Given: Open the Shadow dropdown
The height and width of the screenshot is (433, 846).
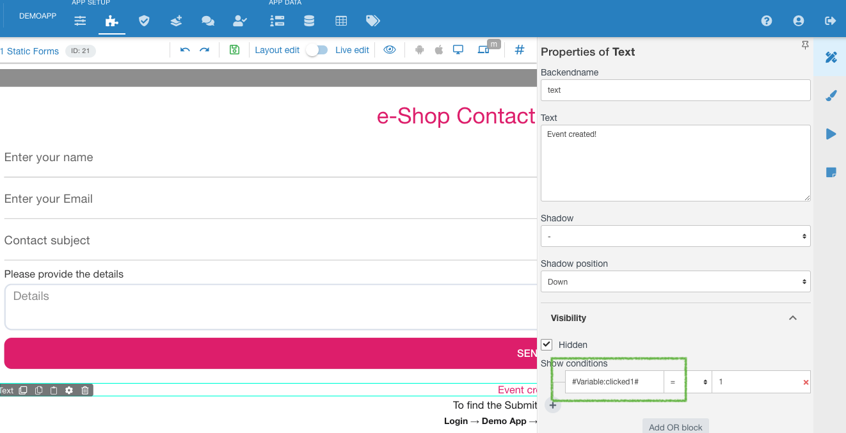Looking at the screenshot, I should 676,236.
